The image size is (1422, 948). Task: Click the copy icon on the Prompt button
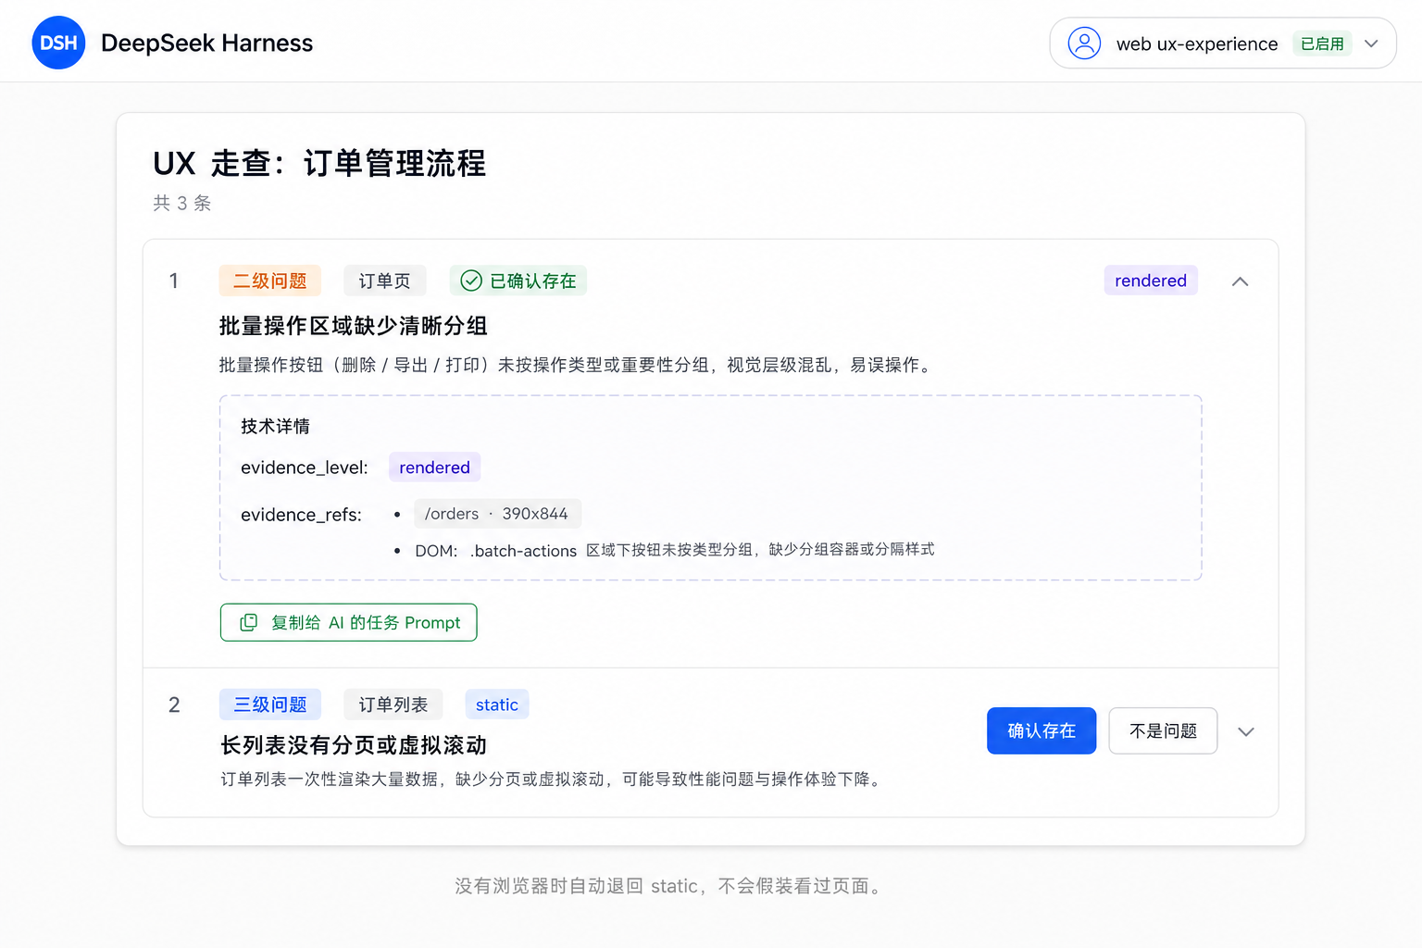[x=249, y=622]
